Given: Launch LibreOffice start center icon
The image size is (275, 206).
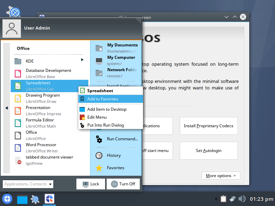Looking at the screenshot, I should (18, 135).
